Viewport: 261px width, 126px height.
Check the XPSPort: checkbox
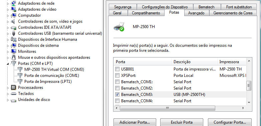(117, 75)
